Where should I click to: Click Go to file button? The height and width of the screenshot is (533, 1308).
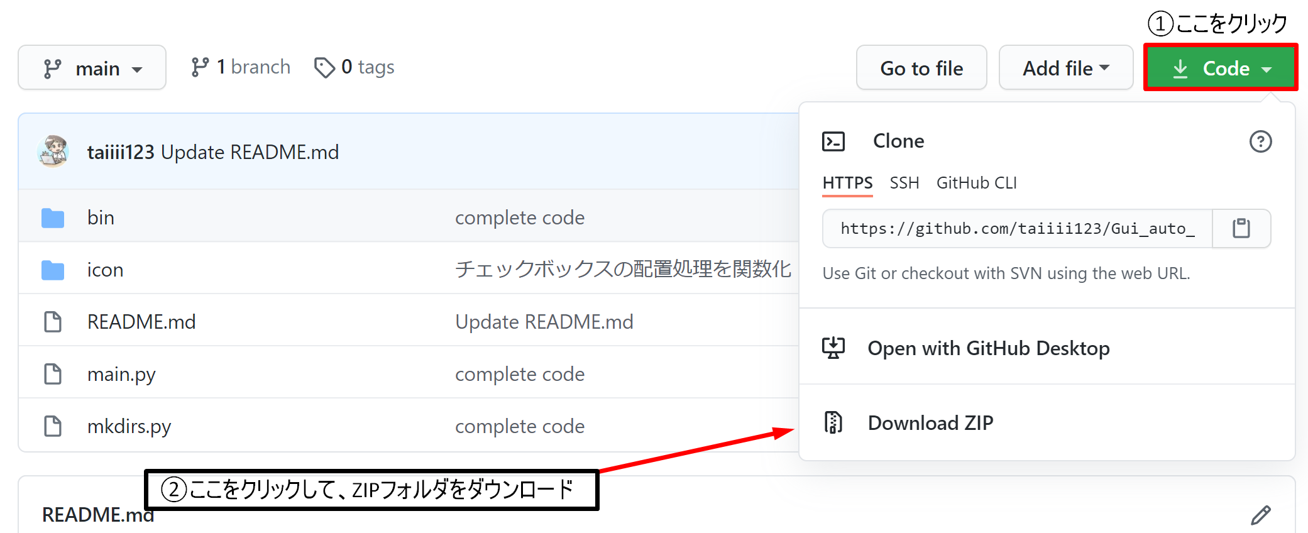pyautogui.click(x=921, y=68)
